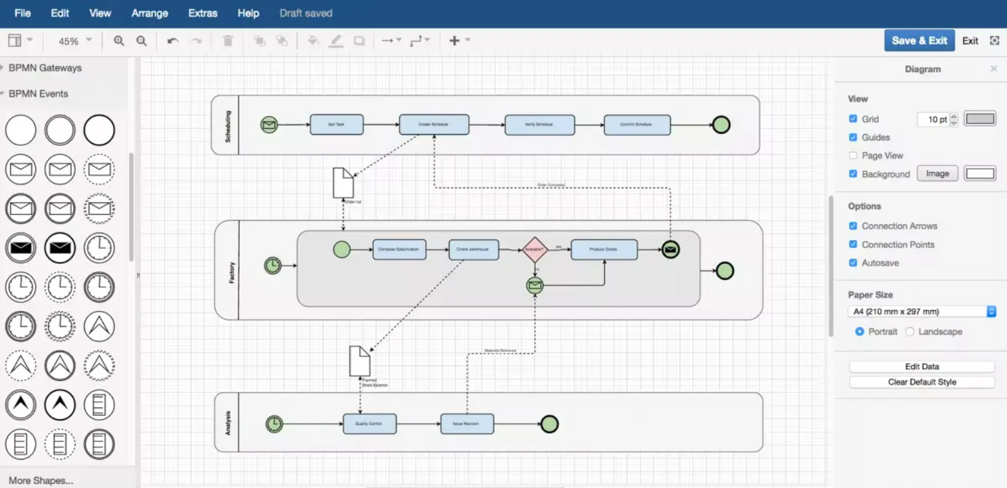Screen dimensions: 1007x488
Task: Click the Save & Exit button
Action: (x=919, y=40)
